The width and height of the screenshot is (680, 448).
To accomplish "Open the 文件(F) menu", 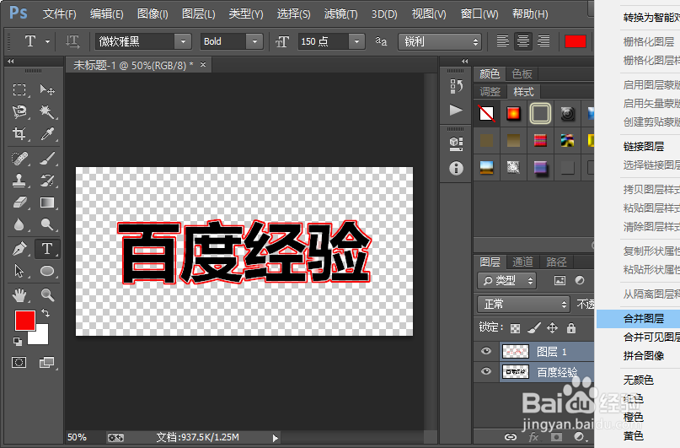I will pos(60,14).
